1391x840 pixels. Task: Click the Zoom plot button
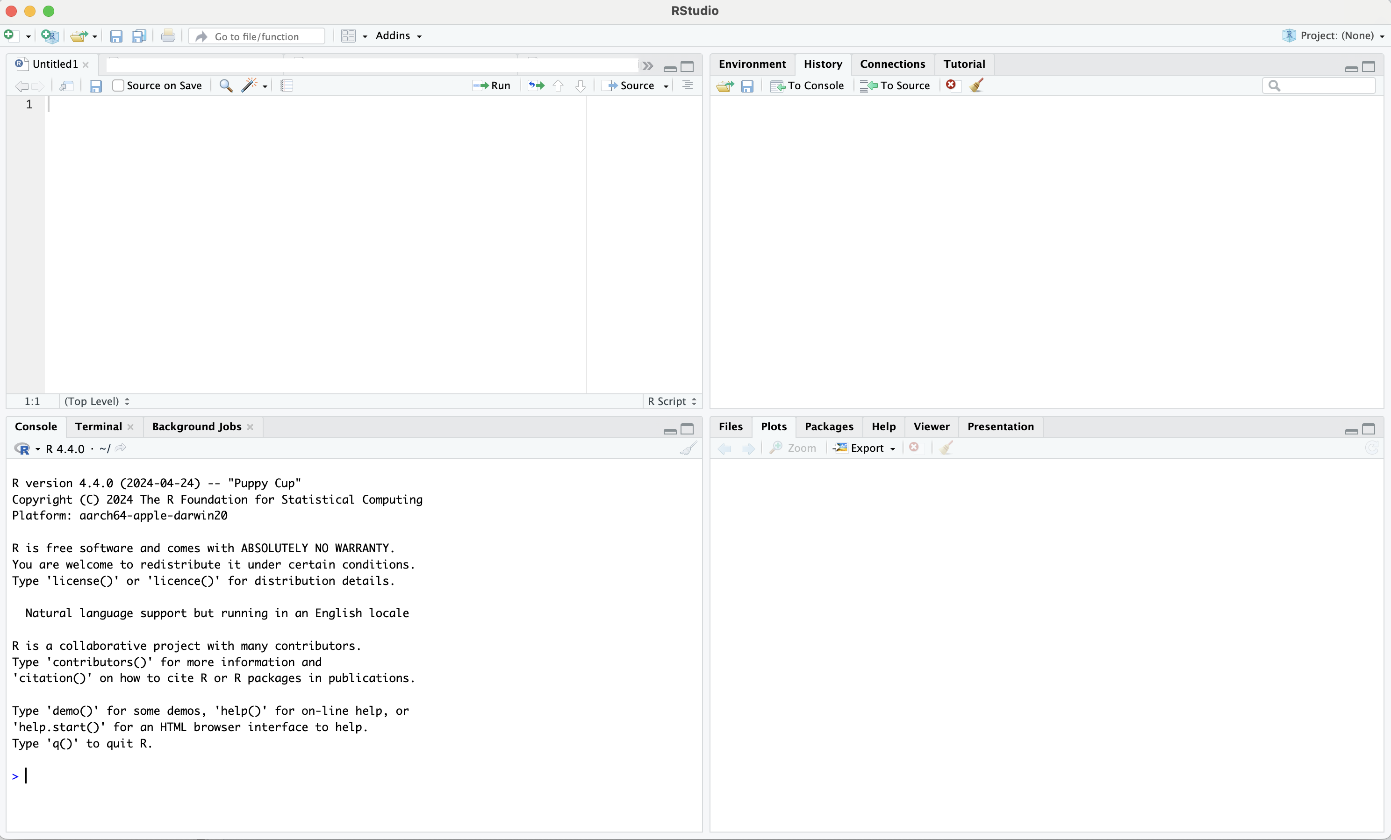793,448
